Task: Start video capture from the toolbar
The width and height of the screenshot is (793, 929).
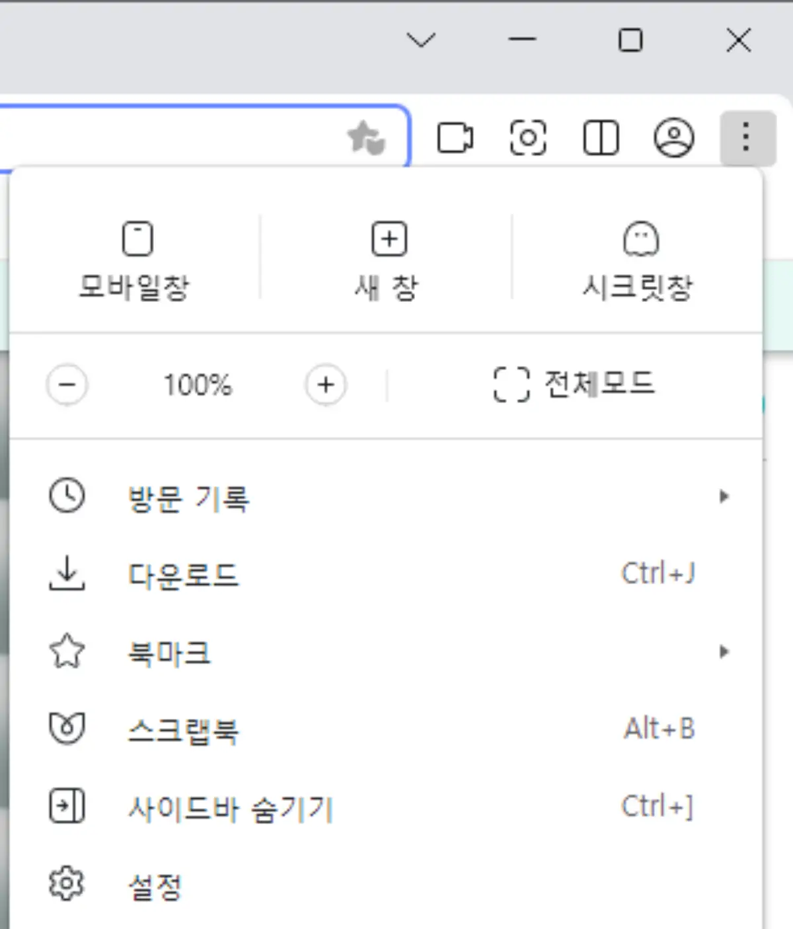Action: pos(456,137)
